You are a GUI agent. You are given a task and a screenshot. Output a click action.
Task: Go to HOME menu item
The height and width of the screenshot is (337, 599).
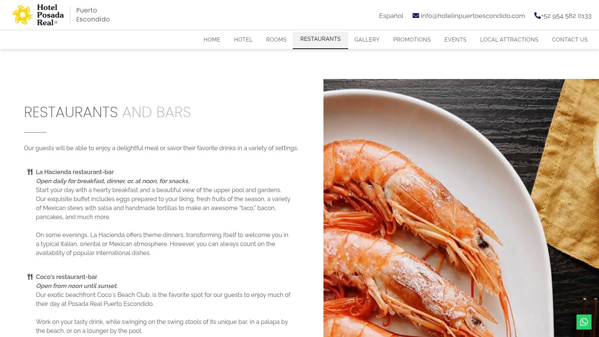pyautogui.click(x=212, y=40)
